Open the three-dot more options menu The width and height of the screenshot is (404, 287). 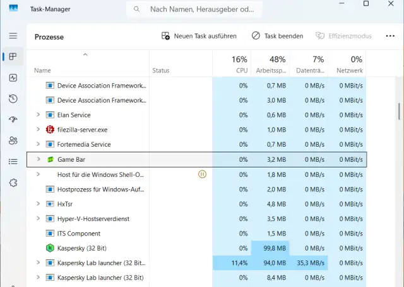tap(390, 36)
